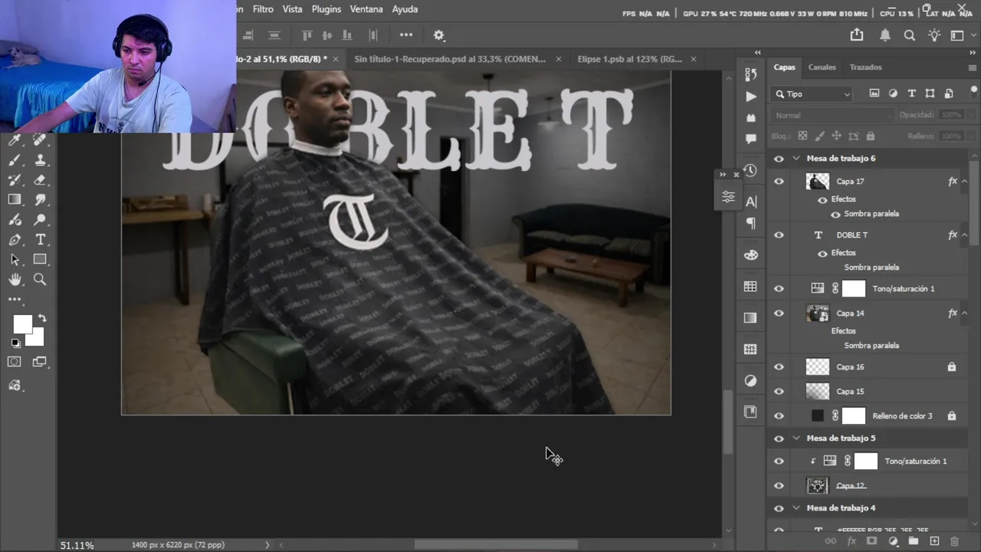The height and width of the screenshot is (552, 981).
Task: Change screen mode icon
Action: (40, 362)
